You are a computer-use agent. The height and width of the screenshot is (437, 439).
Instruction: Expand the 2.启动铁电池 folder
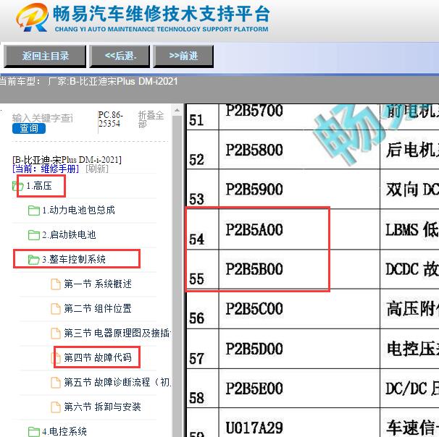click(69, 235)
